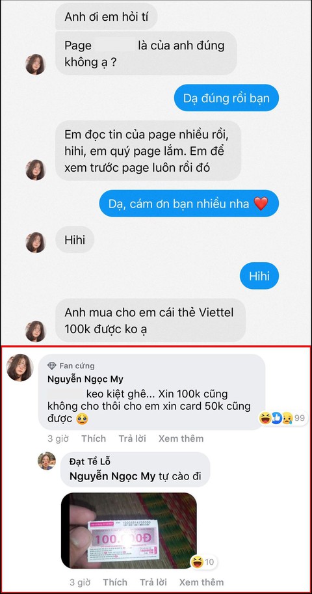Image resolution: width=312 pixels, height=594 pixels.
Task: Tap avatar beside Viettel card request message
Action: [36, 331]
